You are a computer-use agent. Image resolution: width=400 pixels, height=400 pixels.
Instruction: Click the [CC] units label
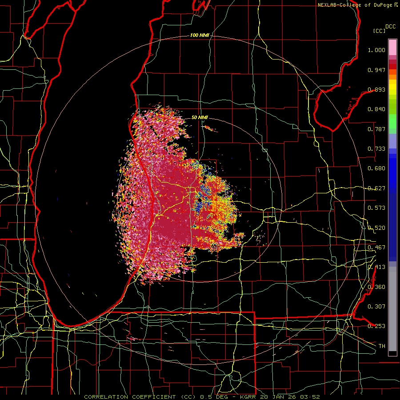click(x=379, y=31)
